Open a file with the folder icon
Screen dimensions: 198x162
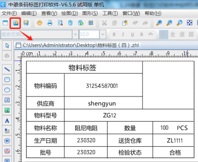pos(15,23)
